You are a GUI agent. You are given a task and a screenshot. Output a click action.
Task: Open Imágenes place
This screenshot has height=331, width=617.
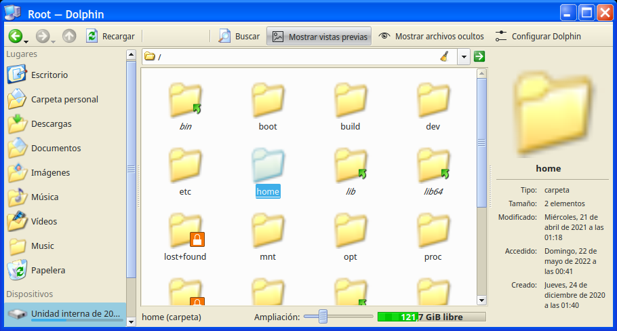(x=65, y=172)
